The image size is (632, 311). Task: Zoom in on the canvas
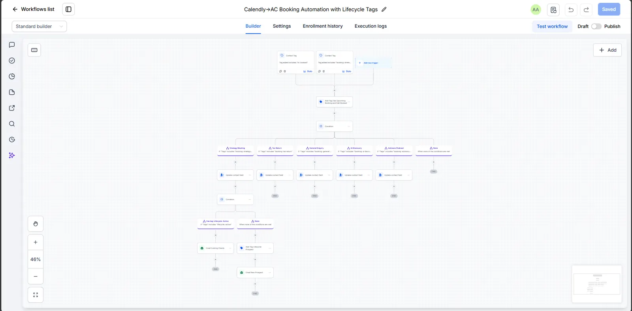(x=36, y=242)
